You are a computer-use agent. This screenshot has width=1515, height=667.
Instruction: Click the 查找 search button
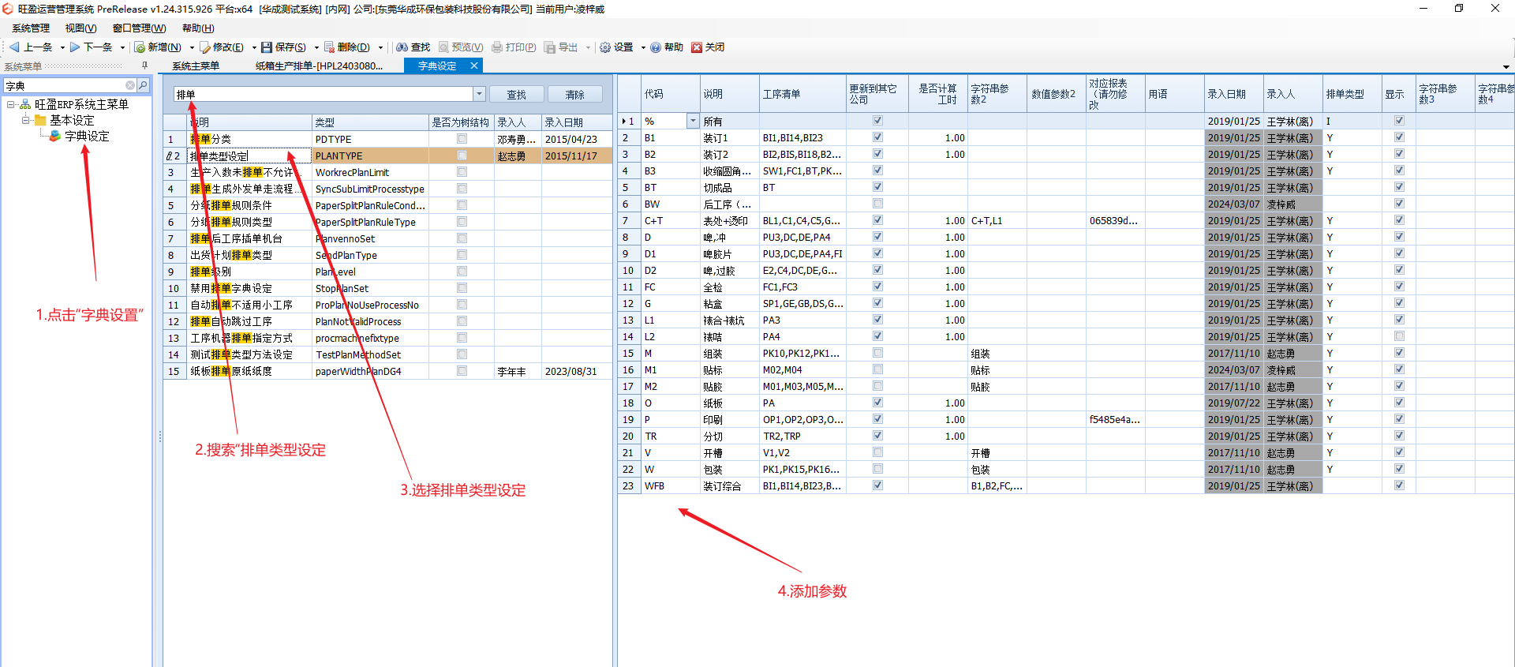516,95
